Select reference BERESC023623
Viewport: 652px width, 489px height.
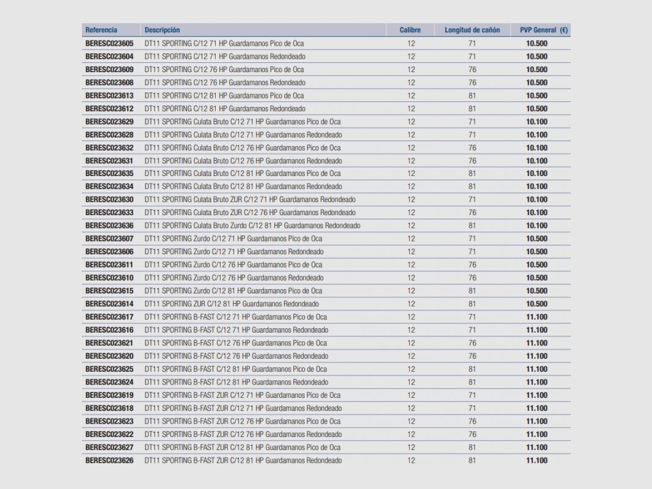[109, 421]
